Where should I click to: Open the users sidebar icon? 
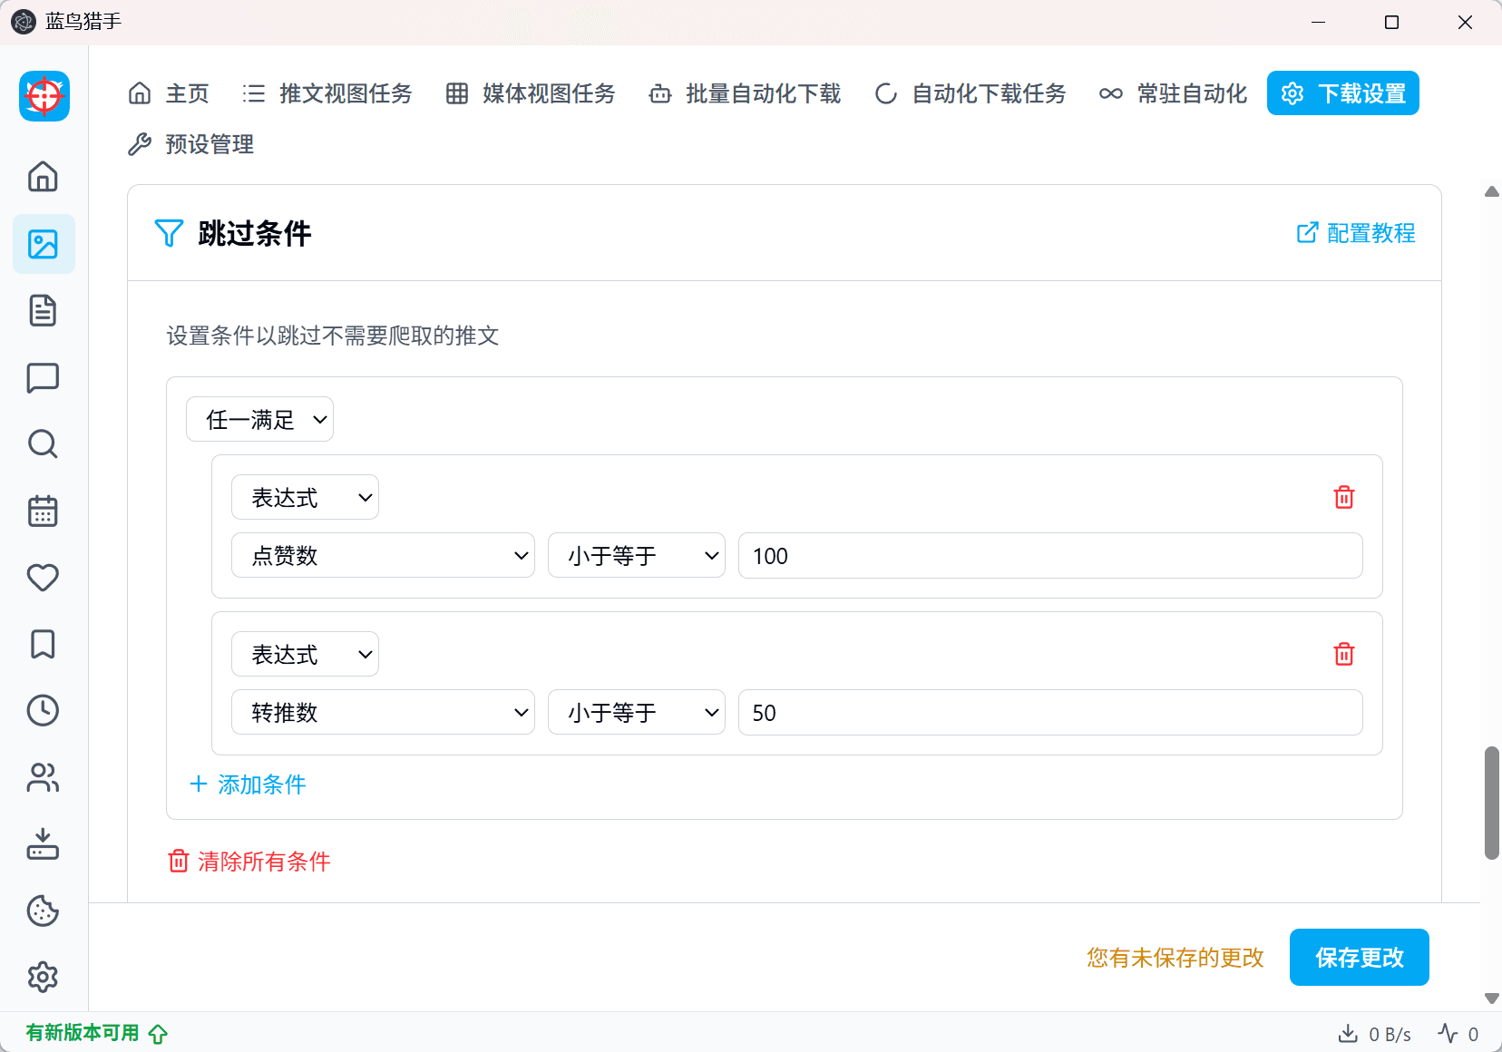click(x=43, y=777)
